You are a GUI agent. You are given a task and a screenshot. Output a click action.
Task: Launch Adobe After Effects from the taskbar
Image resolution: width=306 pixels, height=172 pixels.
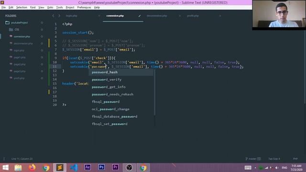click(x=87, y=167)
